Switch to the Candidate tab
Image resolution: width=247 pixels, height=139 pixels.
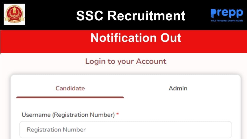point(70,88)
